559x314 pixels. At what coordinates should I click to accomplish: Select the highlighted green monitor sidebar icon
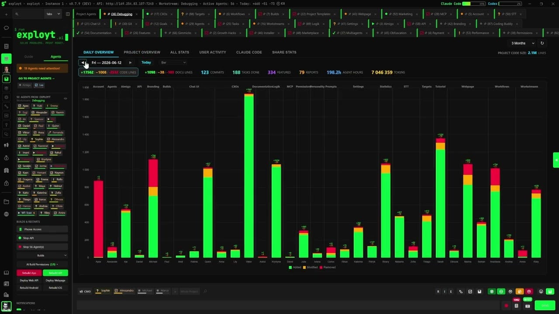tap(6, 58)
